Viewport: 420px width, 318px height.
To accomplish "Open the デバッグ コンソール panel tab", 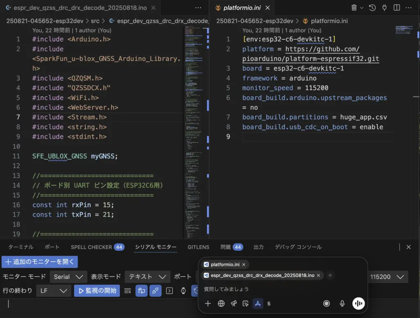I will point(298,247).
